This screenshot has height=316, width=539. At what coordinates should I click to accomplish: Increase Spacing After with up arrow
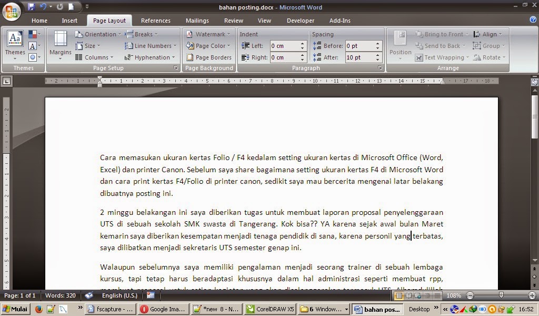coord(378,55)
